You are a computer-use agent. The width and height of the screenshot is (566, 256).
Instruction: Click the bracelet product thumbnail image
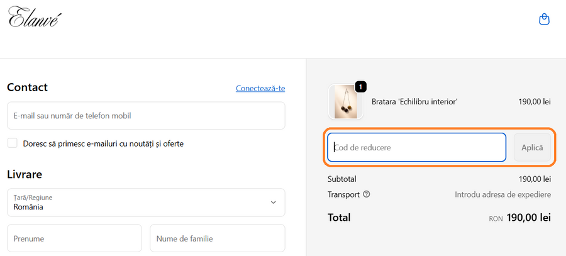[x=346, y=101]
